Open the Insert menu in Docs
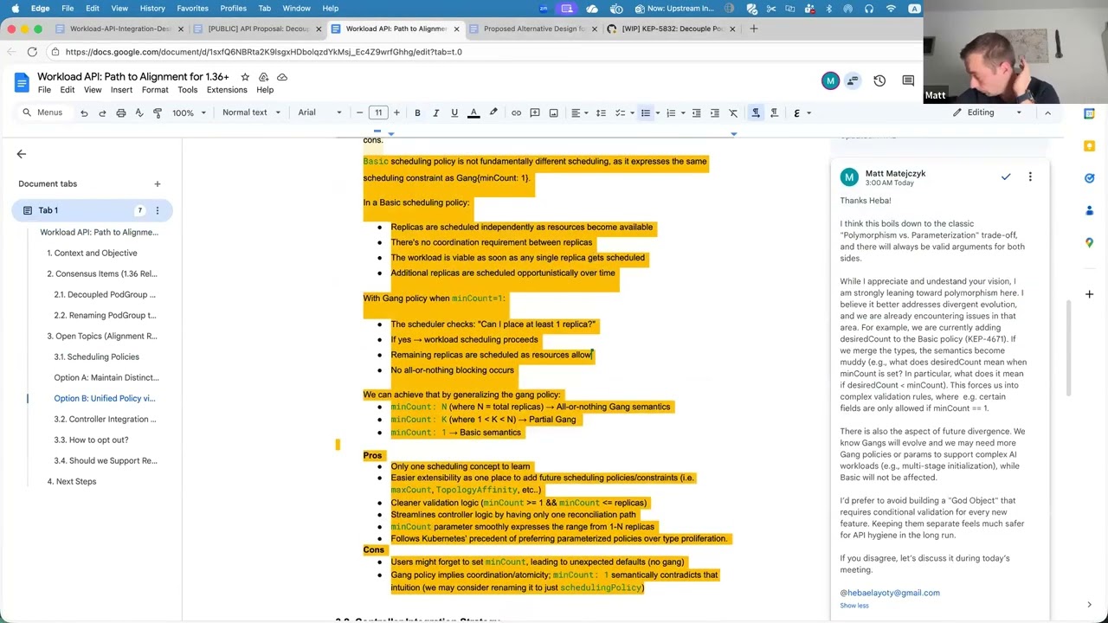Viewport: 1108px width, 623px height. (x=121, y=90)
